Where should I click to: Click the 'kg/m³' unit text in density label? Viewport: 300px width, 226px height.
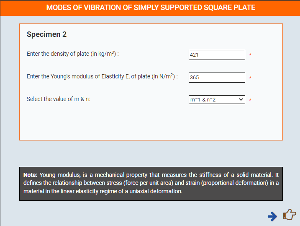coord(106,54)
